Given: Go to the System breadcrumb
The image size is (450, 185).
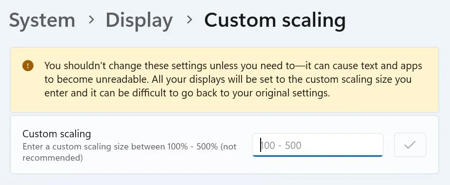Looking at the screenshot, I should pyautogui.click(x=42, y=20).
